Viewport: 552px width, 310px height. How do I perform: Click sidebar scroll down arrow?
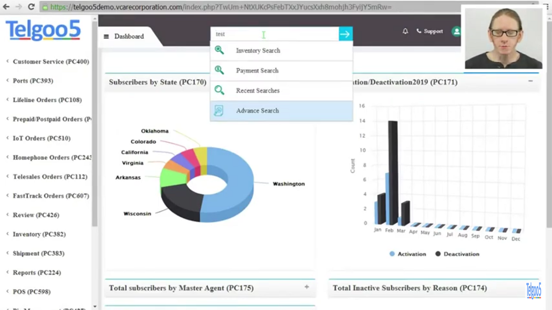[95, 307]
